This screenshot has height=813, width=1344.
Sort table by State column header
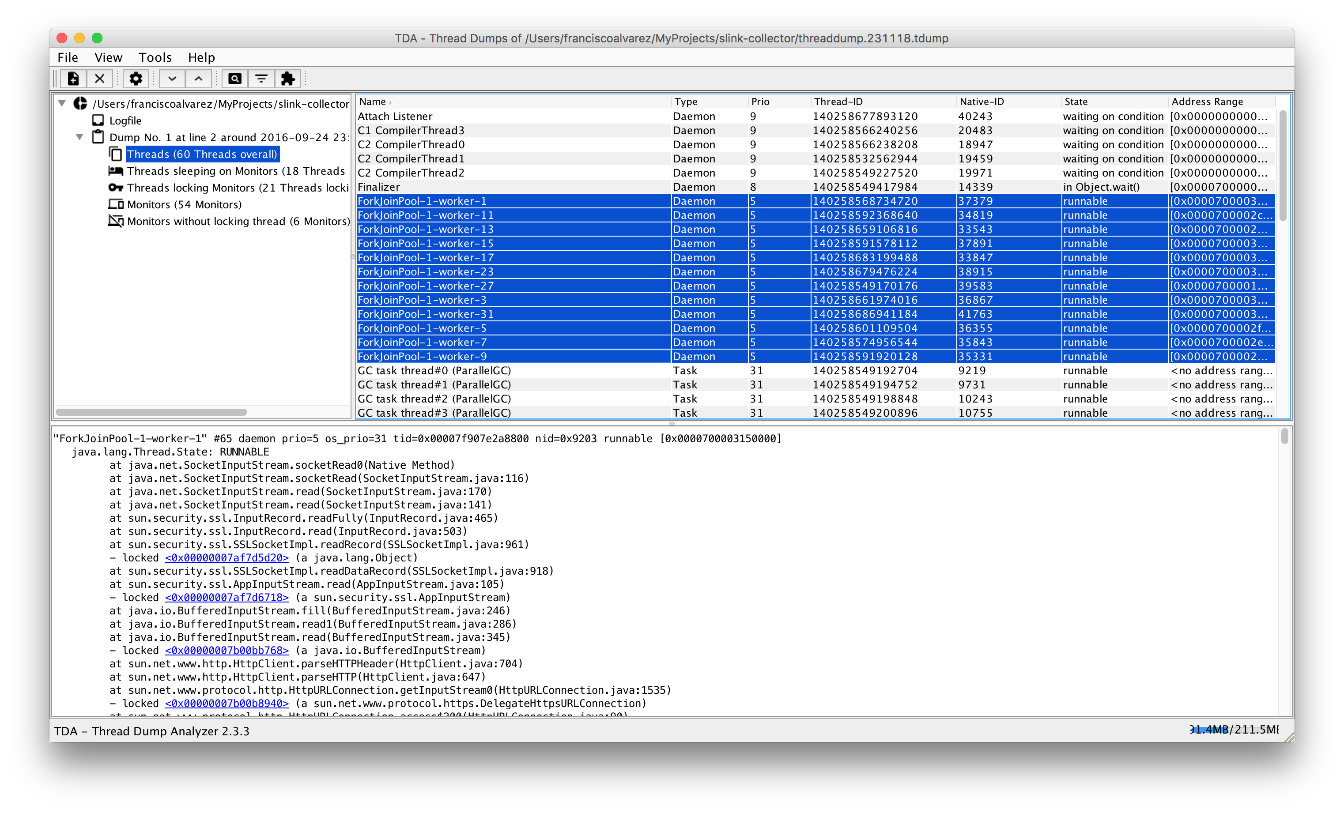coord(1114,102)
